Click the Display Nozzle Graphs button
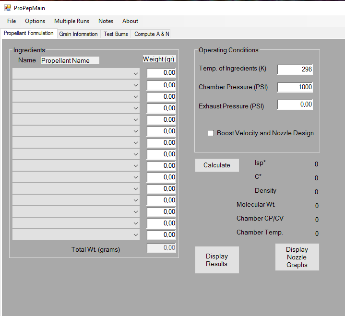 [x=297, y=257]
